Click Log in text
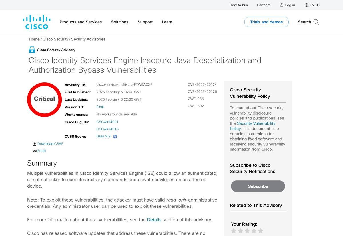343x236 pixels. click(290, 5)
